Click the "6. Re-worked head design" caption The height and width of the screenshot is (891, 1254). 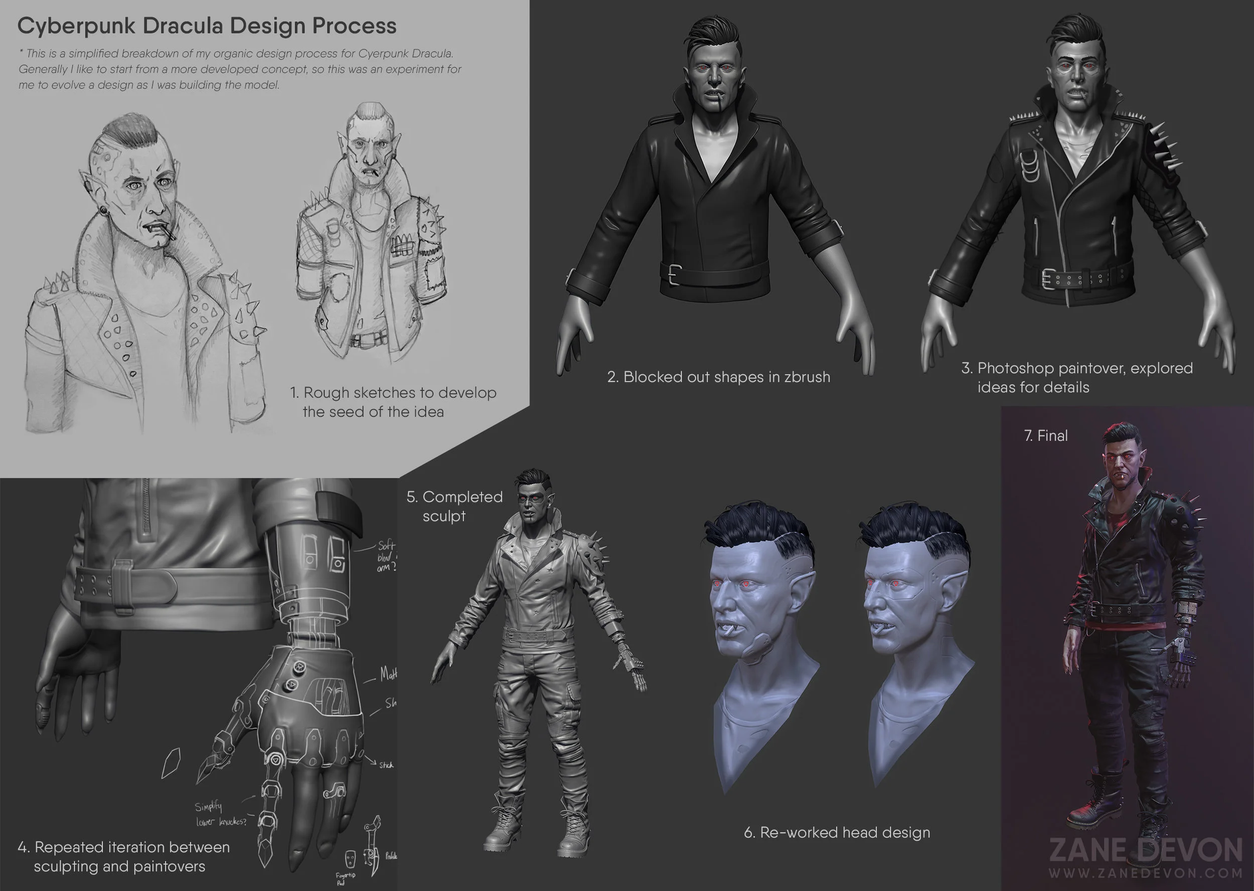[x=837, y=832]
